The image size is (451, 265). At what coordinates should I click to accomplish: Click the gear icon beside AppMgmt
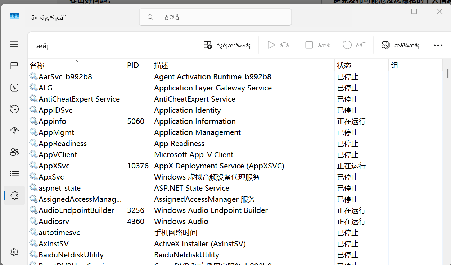[x=33, y=132]
